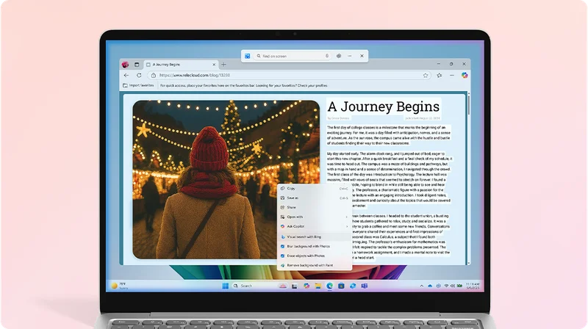Choose Save as from the context menu
Screen dimensions: 588x329
(315, 198)
